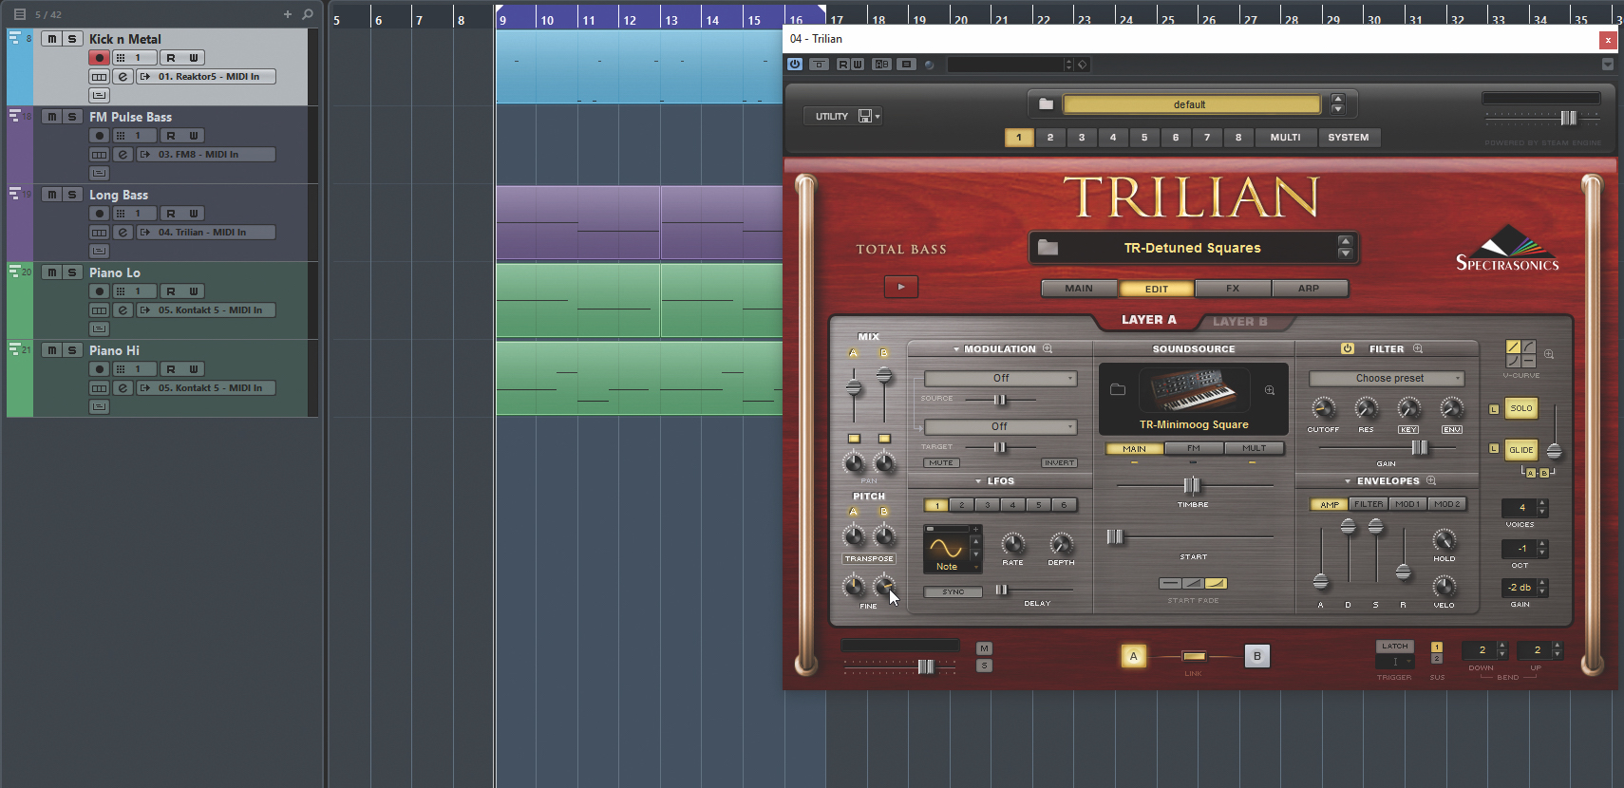Collapse the LFOS section triangle

point(978,481)
